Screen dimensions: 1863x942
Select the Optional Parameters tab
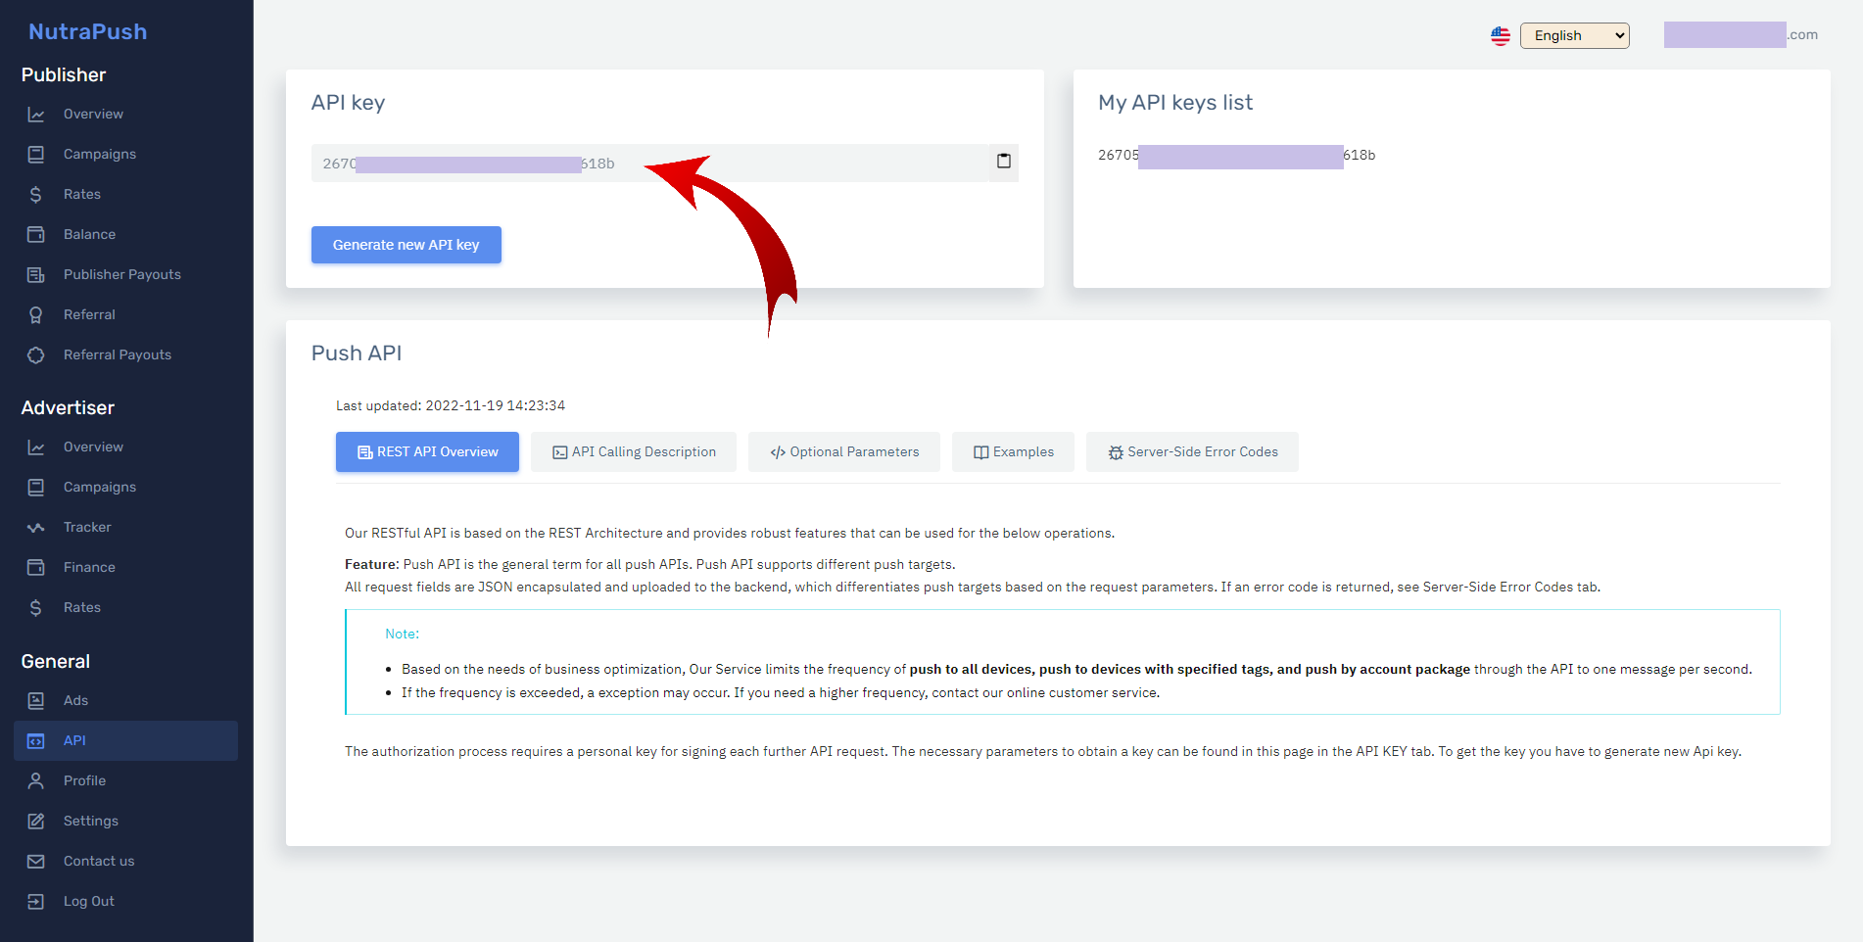pyautogui.click(x=843, y=451)
